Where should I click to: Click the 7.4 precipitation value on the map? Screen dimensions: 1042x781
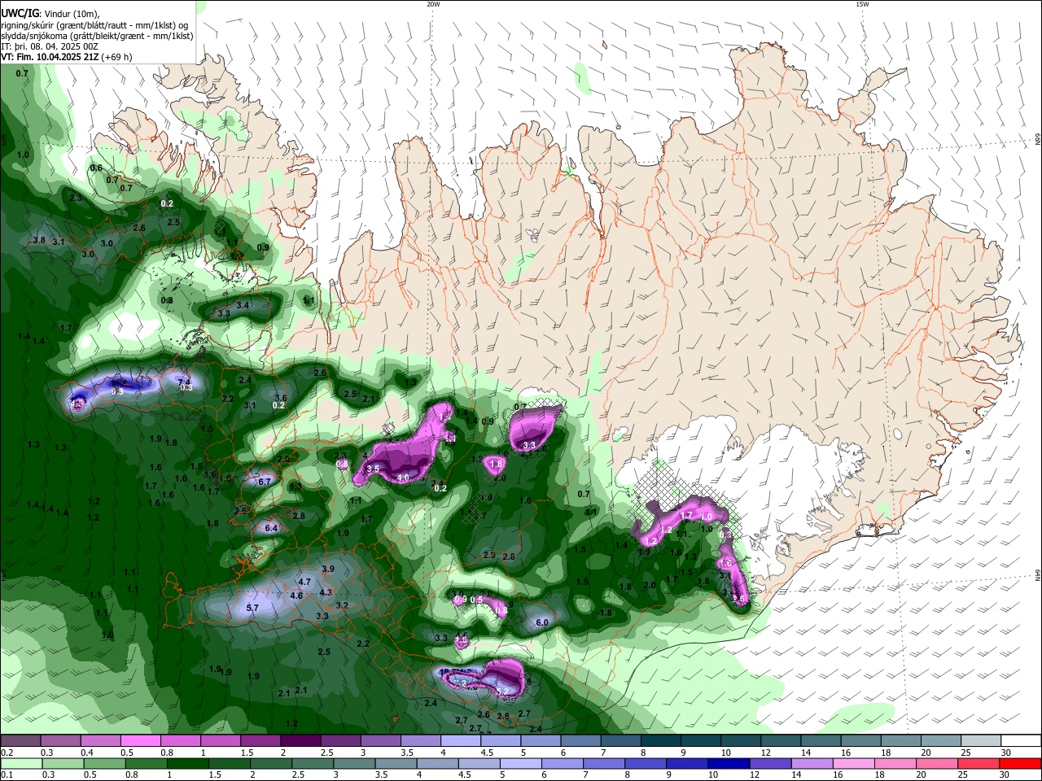[x=184, y=382]
